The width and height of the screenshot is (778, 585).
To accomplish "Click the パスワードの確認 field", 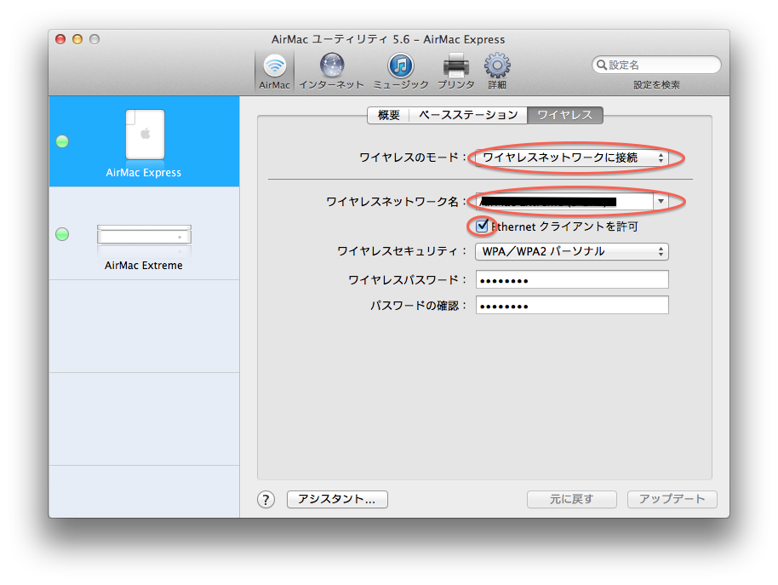I will click(572, 305).
